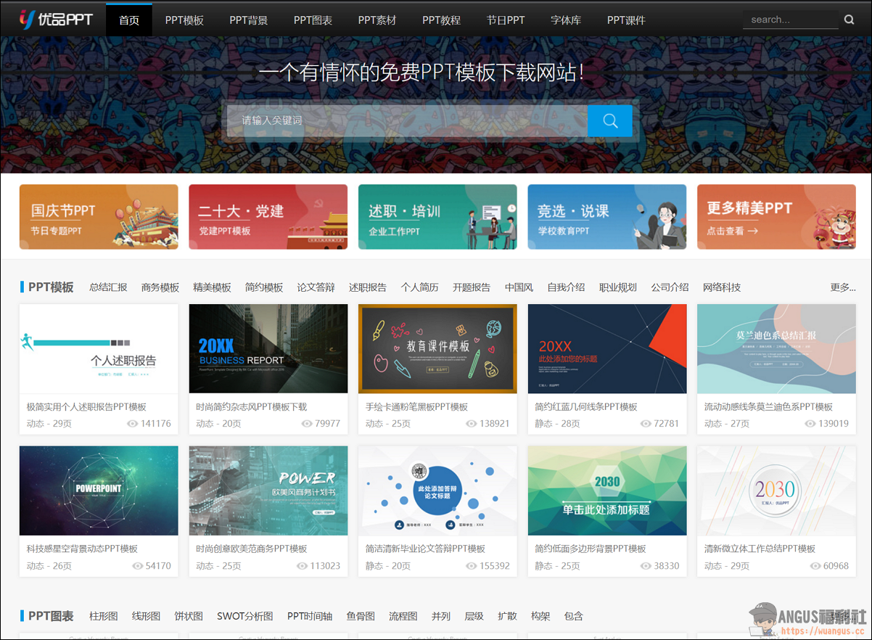Open 字体库 in the navigation bar
This screenshot has height=640, width=872.
[566, 20]
